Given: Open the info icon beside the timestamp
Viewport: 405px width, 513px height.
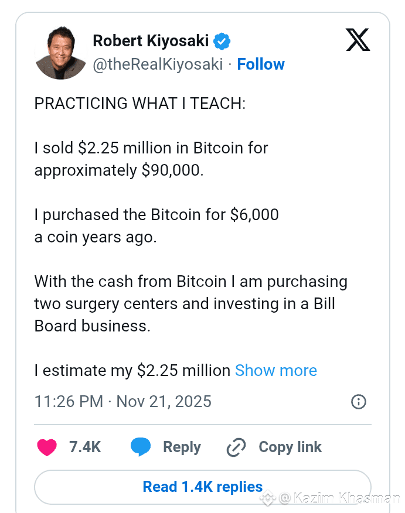Looking at the screenshot, I should click(358, 402).
